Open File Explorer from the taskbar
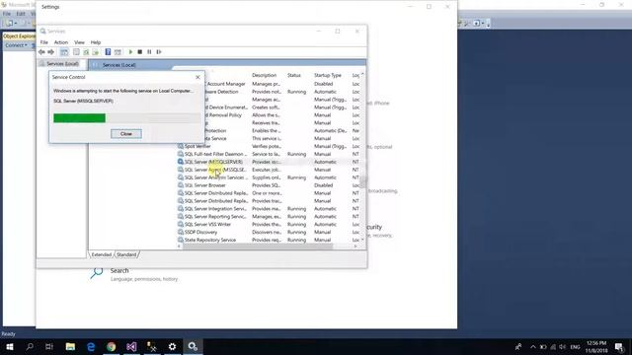632x355 pixels. tap(70, 346)
